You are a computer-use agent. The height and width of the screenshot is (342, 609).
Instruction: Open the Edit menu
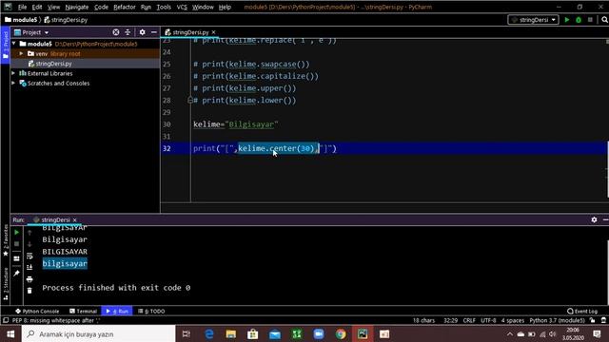[x=37, y=7]
